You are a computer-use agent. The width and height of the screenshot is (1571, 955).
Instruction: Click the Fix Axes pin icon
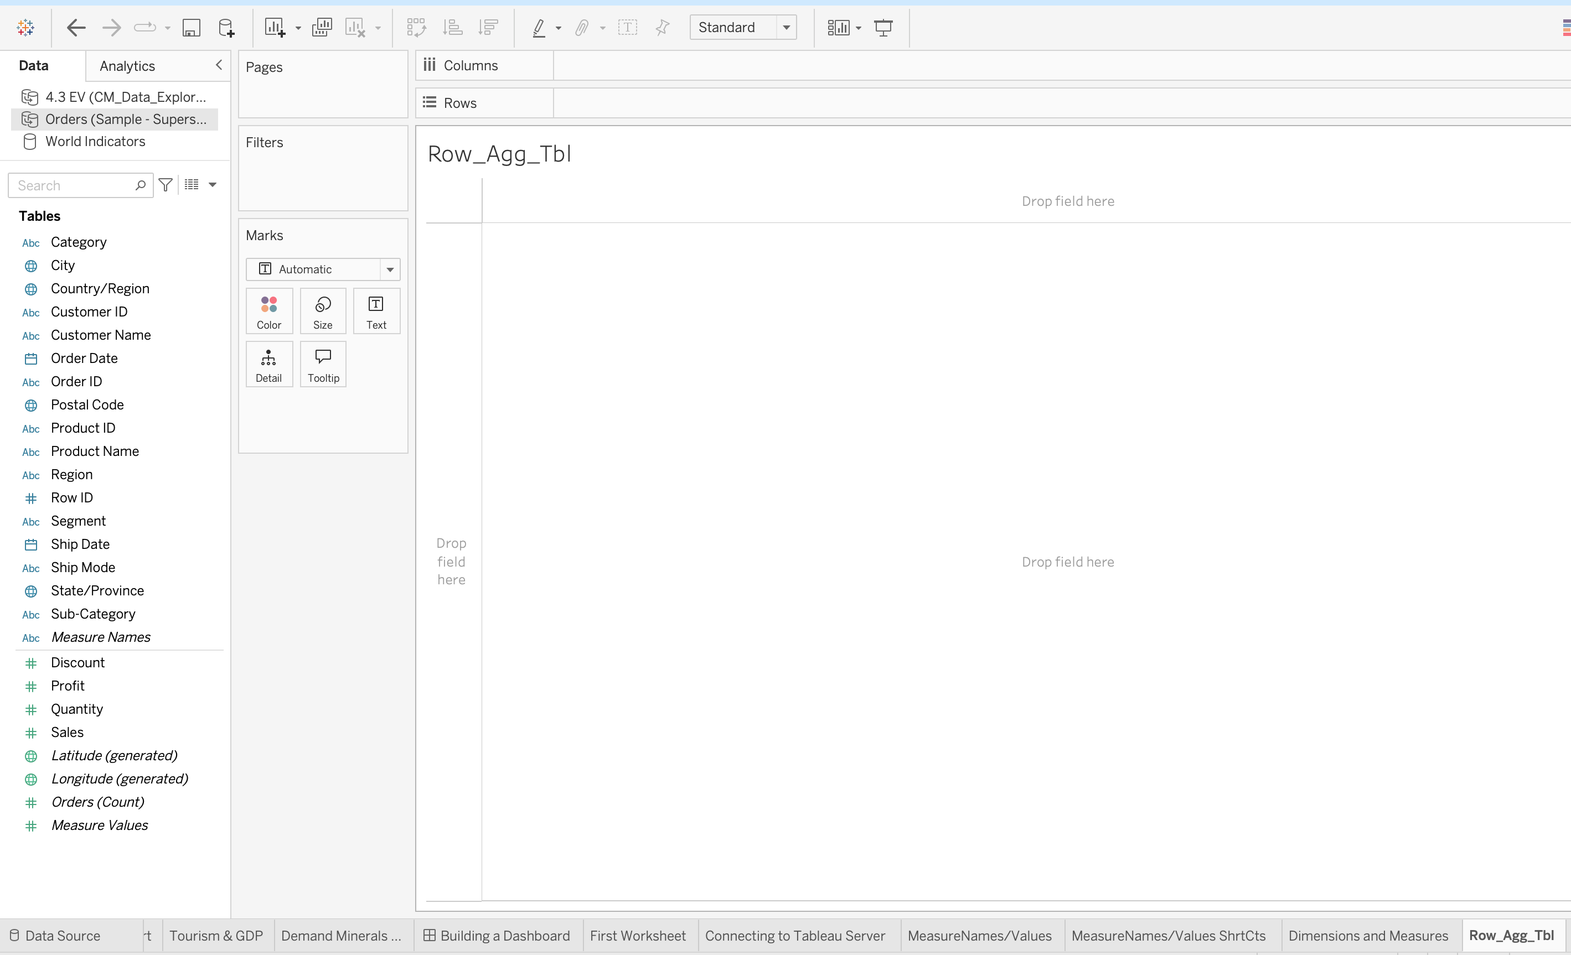pyautogui.click(x=663, y=28)
